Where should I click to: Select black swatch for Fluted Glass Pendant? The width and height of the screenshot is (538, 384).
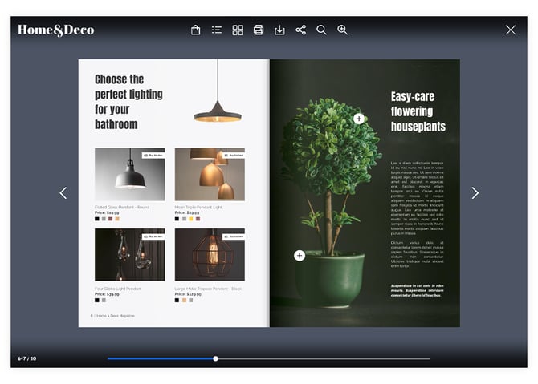point(97,219)
